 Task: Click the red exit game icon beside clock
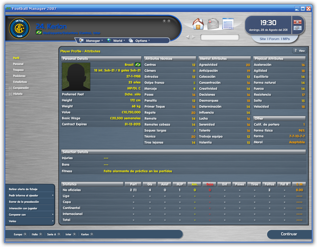coord(297,22)
